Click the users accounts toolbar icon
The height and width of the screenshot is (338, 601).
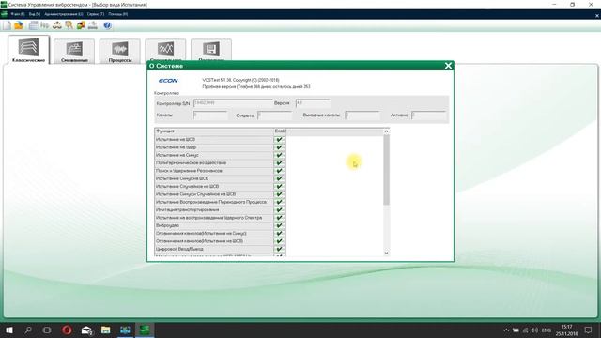click(81, 25)
